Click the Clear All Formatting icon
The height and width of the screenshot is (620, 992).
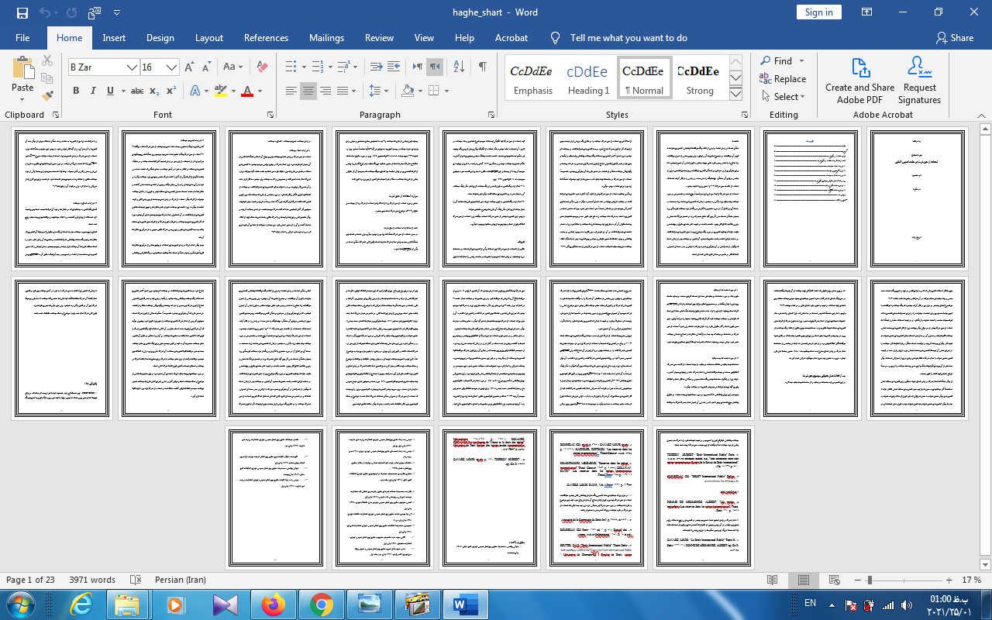262,67
